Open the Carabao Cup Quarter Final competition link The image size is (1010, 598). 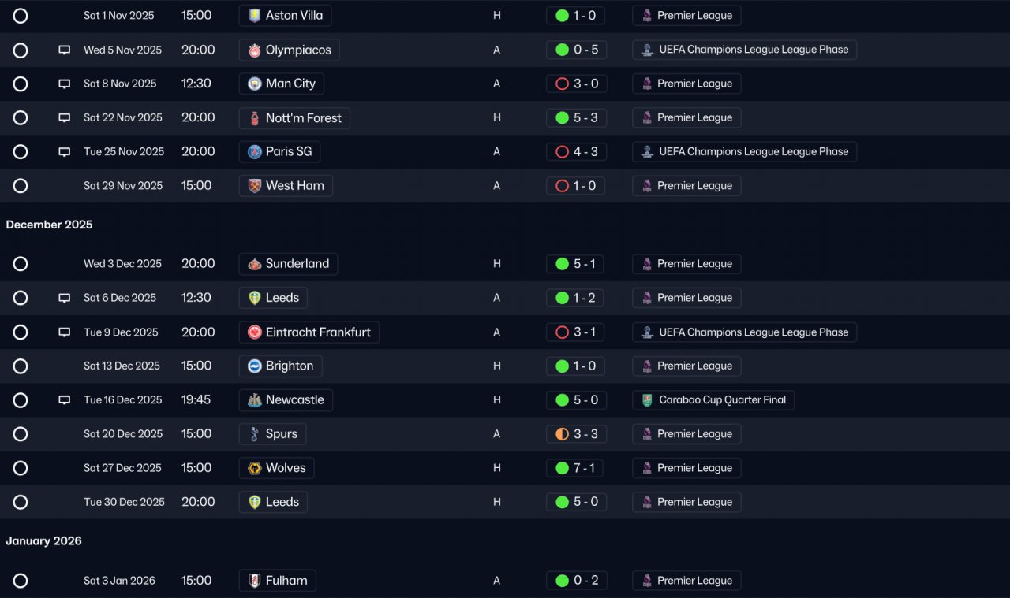(x=713, y=399)
